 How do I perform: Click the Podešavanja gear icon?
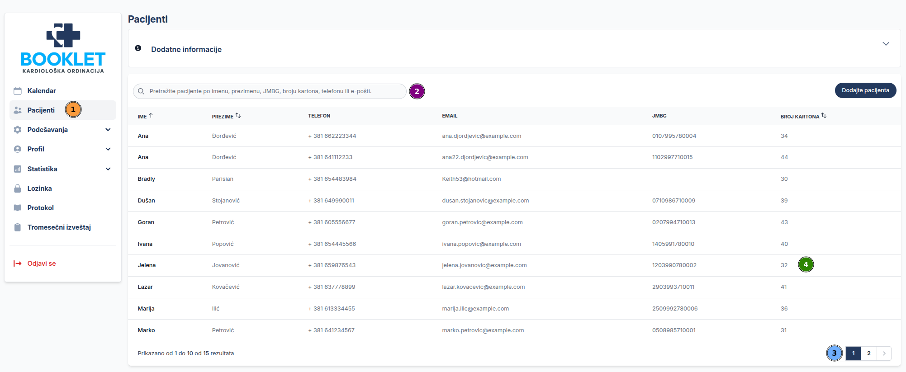(18, 130)
